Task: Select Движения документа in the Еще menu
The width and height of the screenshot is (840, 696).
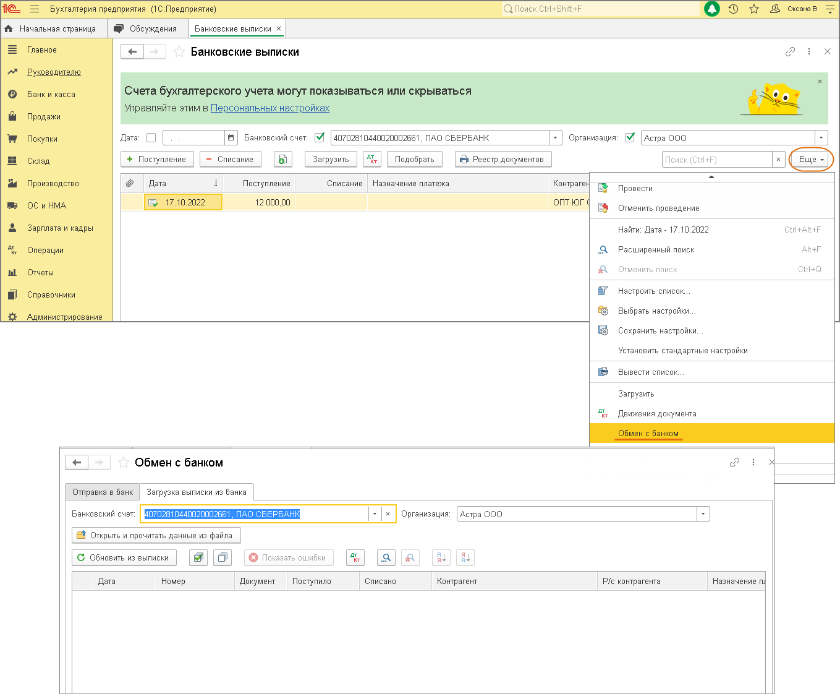Action: pyautogui.click(x=712, y=413)
